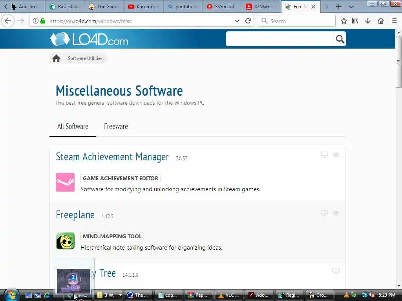This screenshot has width=402, height=301.
Task: Click eye icon in Steam Achievement Manager row
Action: click(336, 154)
